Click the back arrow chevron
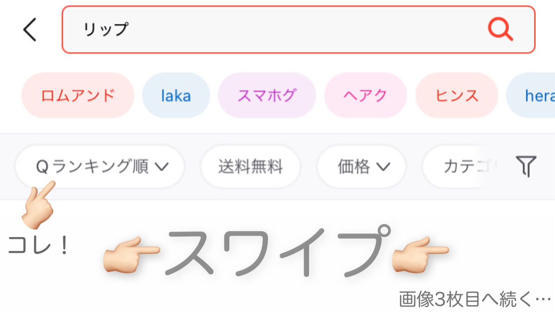555x312 pixels. (x=29, y=30)
